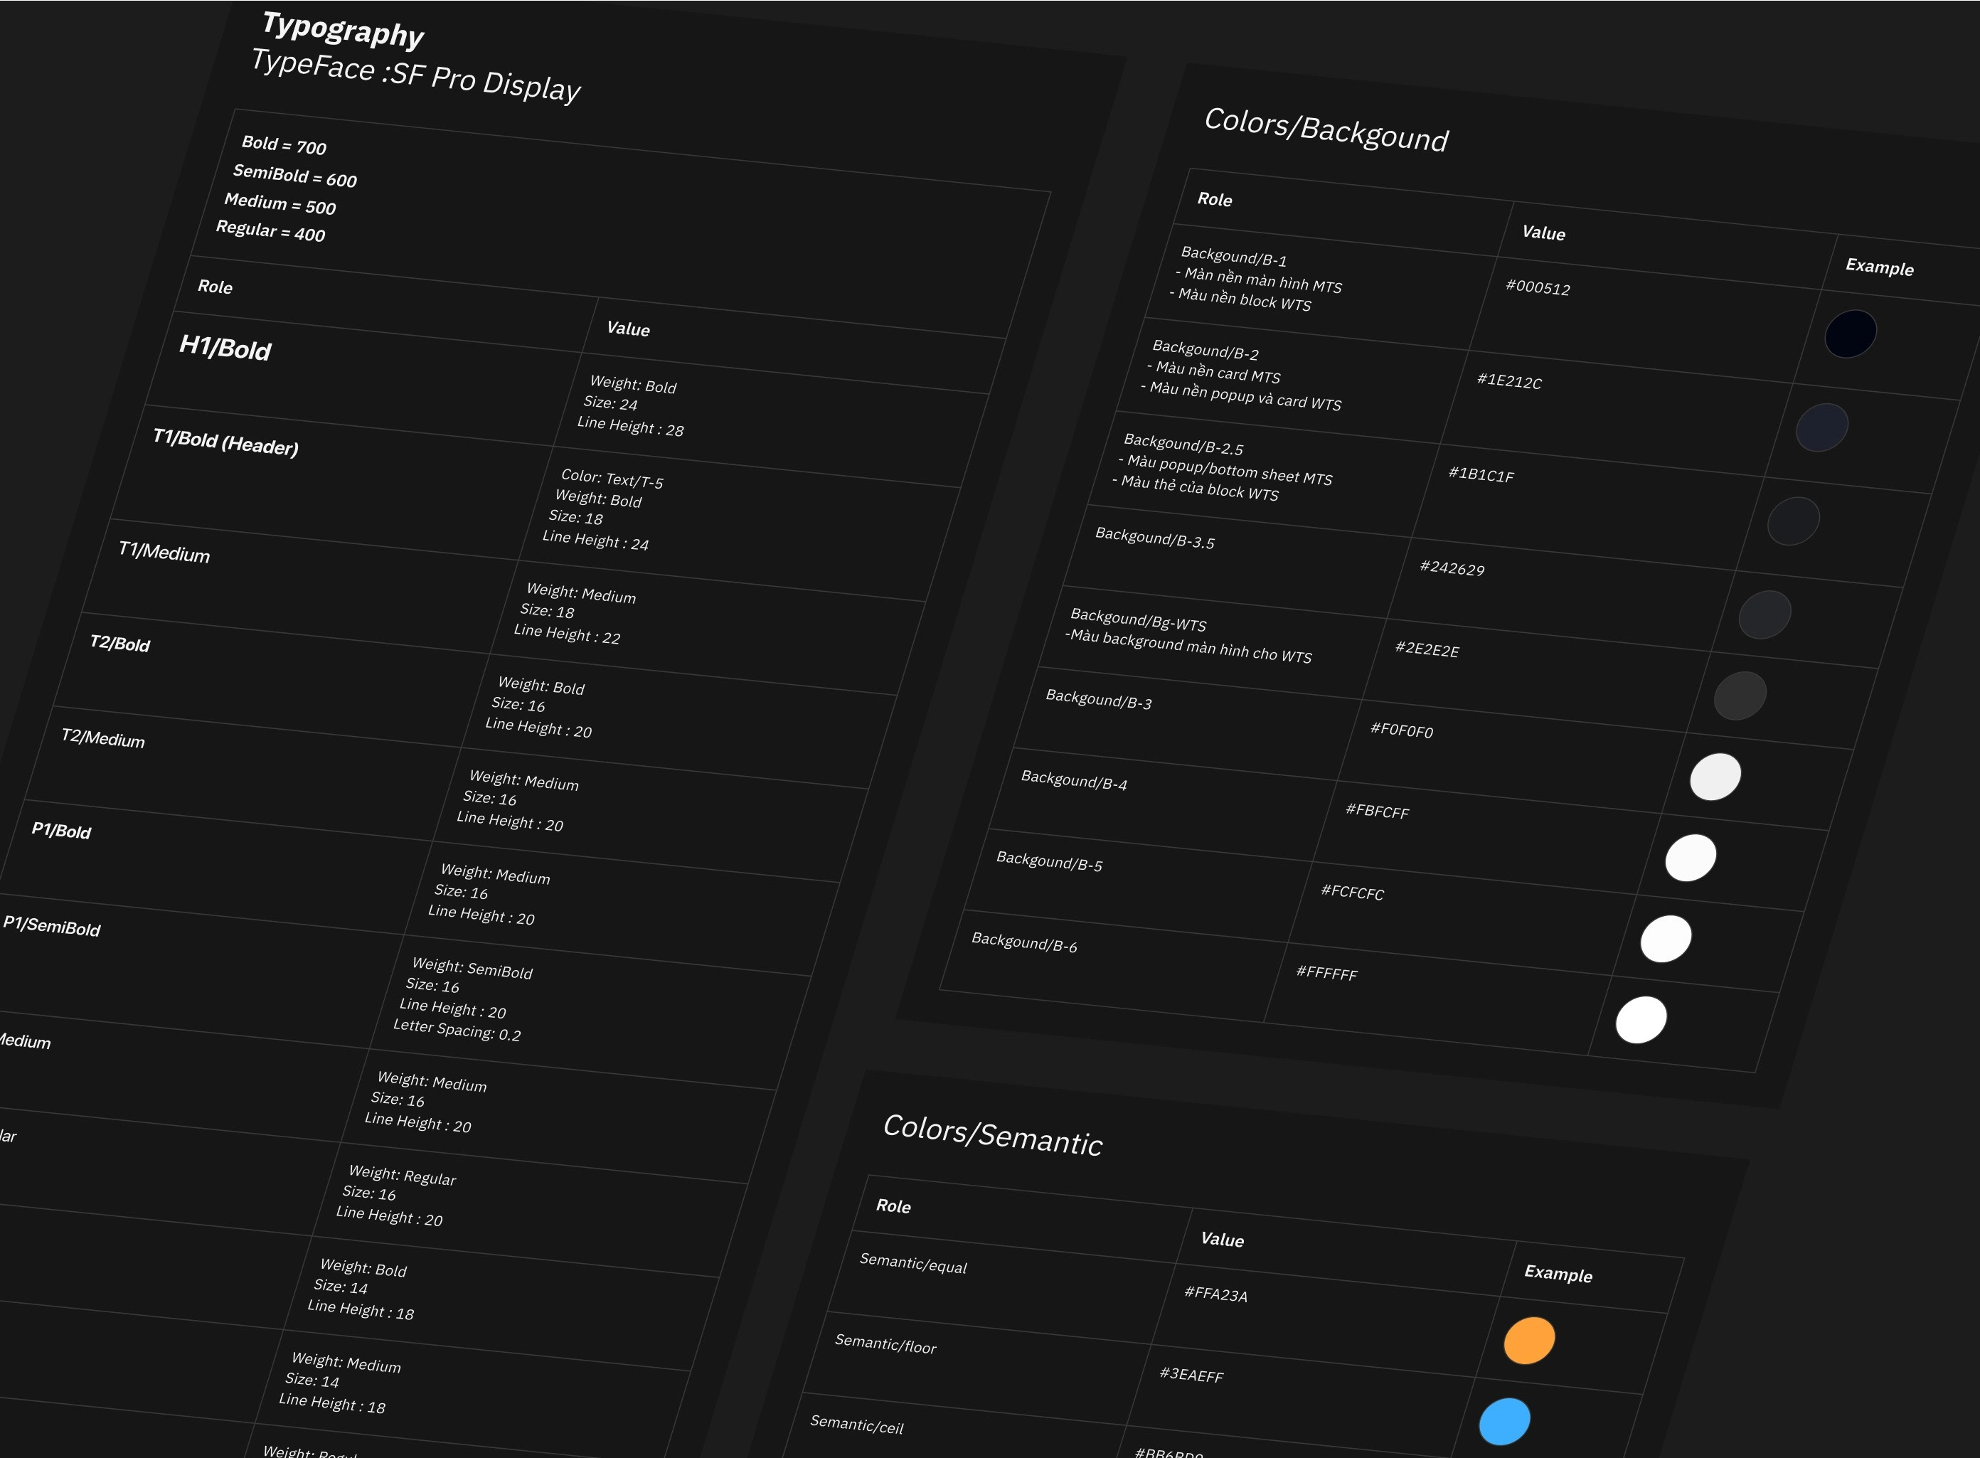Select the #1E212C Background/B-2 swatch circle
This screenshot has width=1980, height=1458.
coord(1821,427)
